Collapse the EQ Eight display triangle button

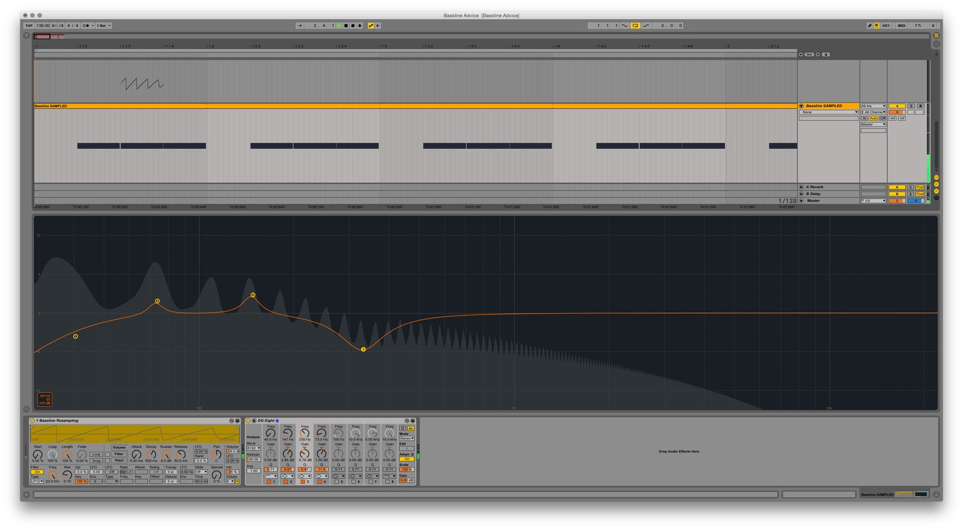tap(254, 421)
